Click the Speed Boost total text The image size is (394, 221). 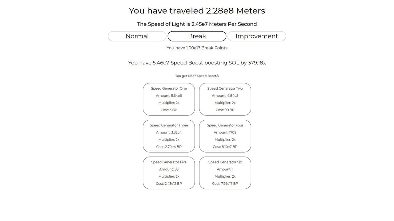[197, 63]
